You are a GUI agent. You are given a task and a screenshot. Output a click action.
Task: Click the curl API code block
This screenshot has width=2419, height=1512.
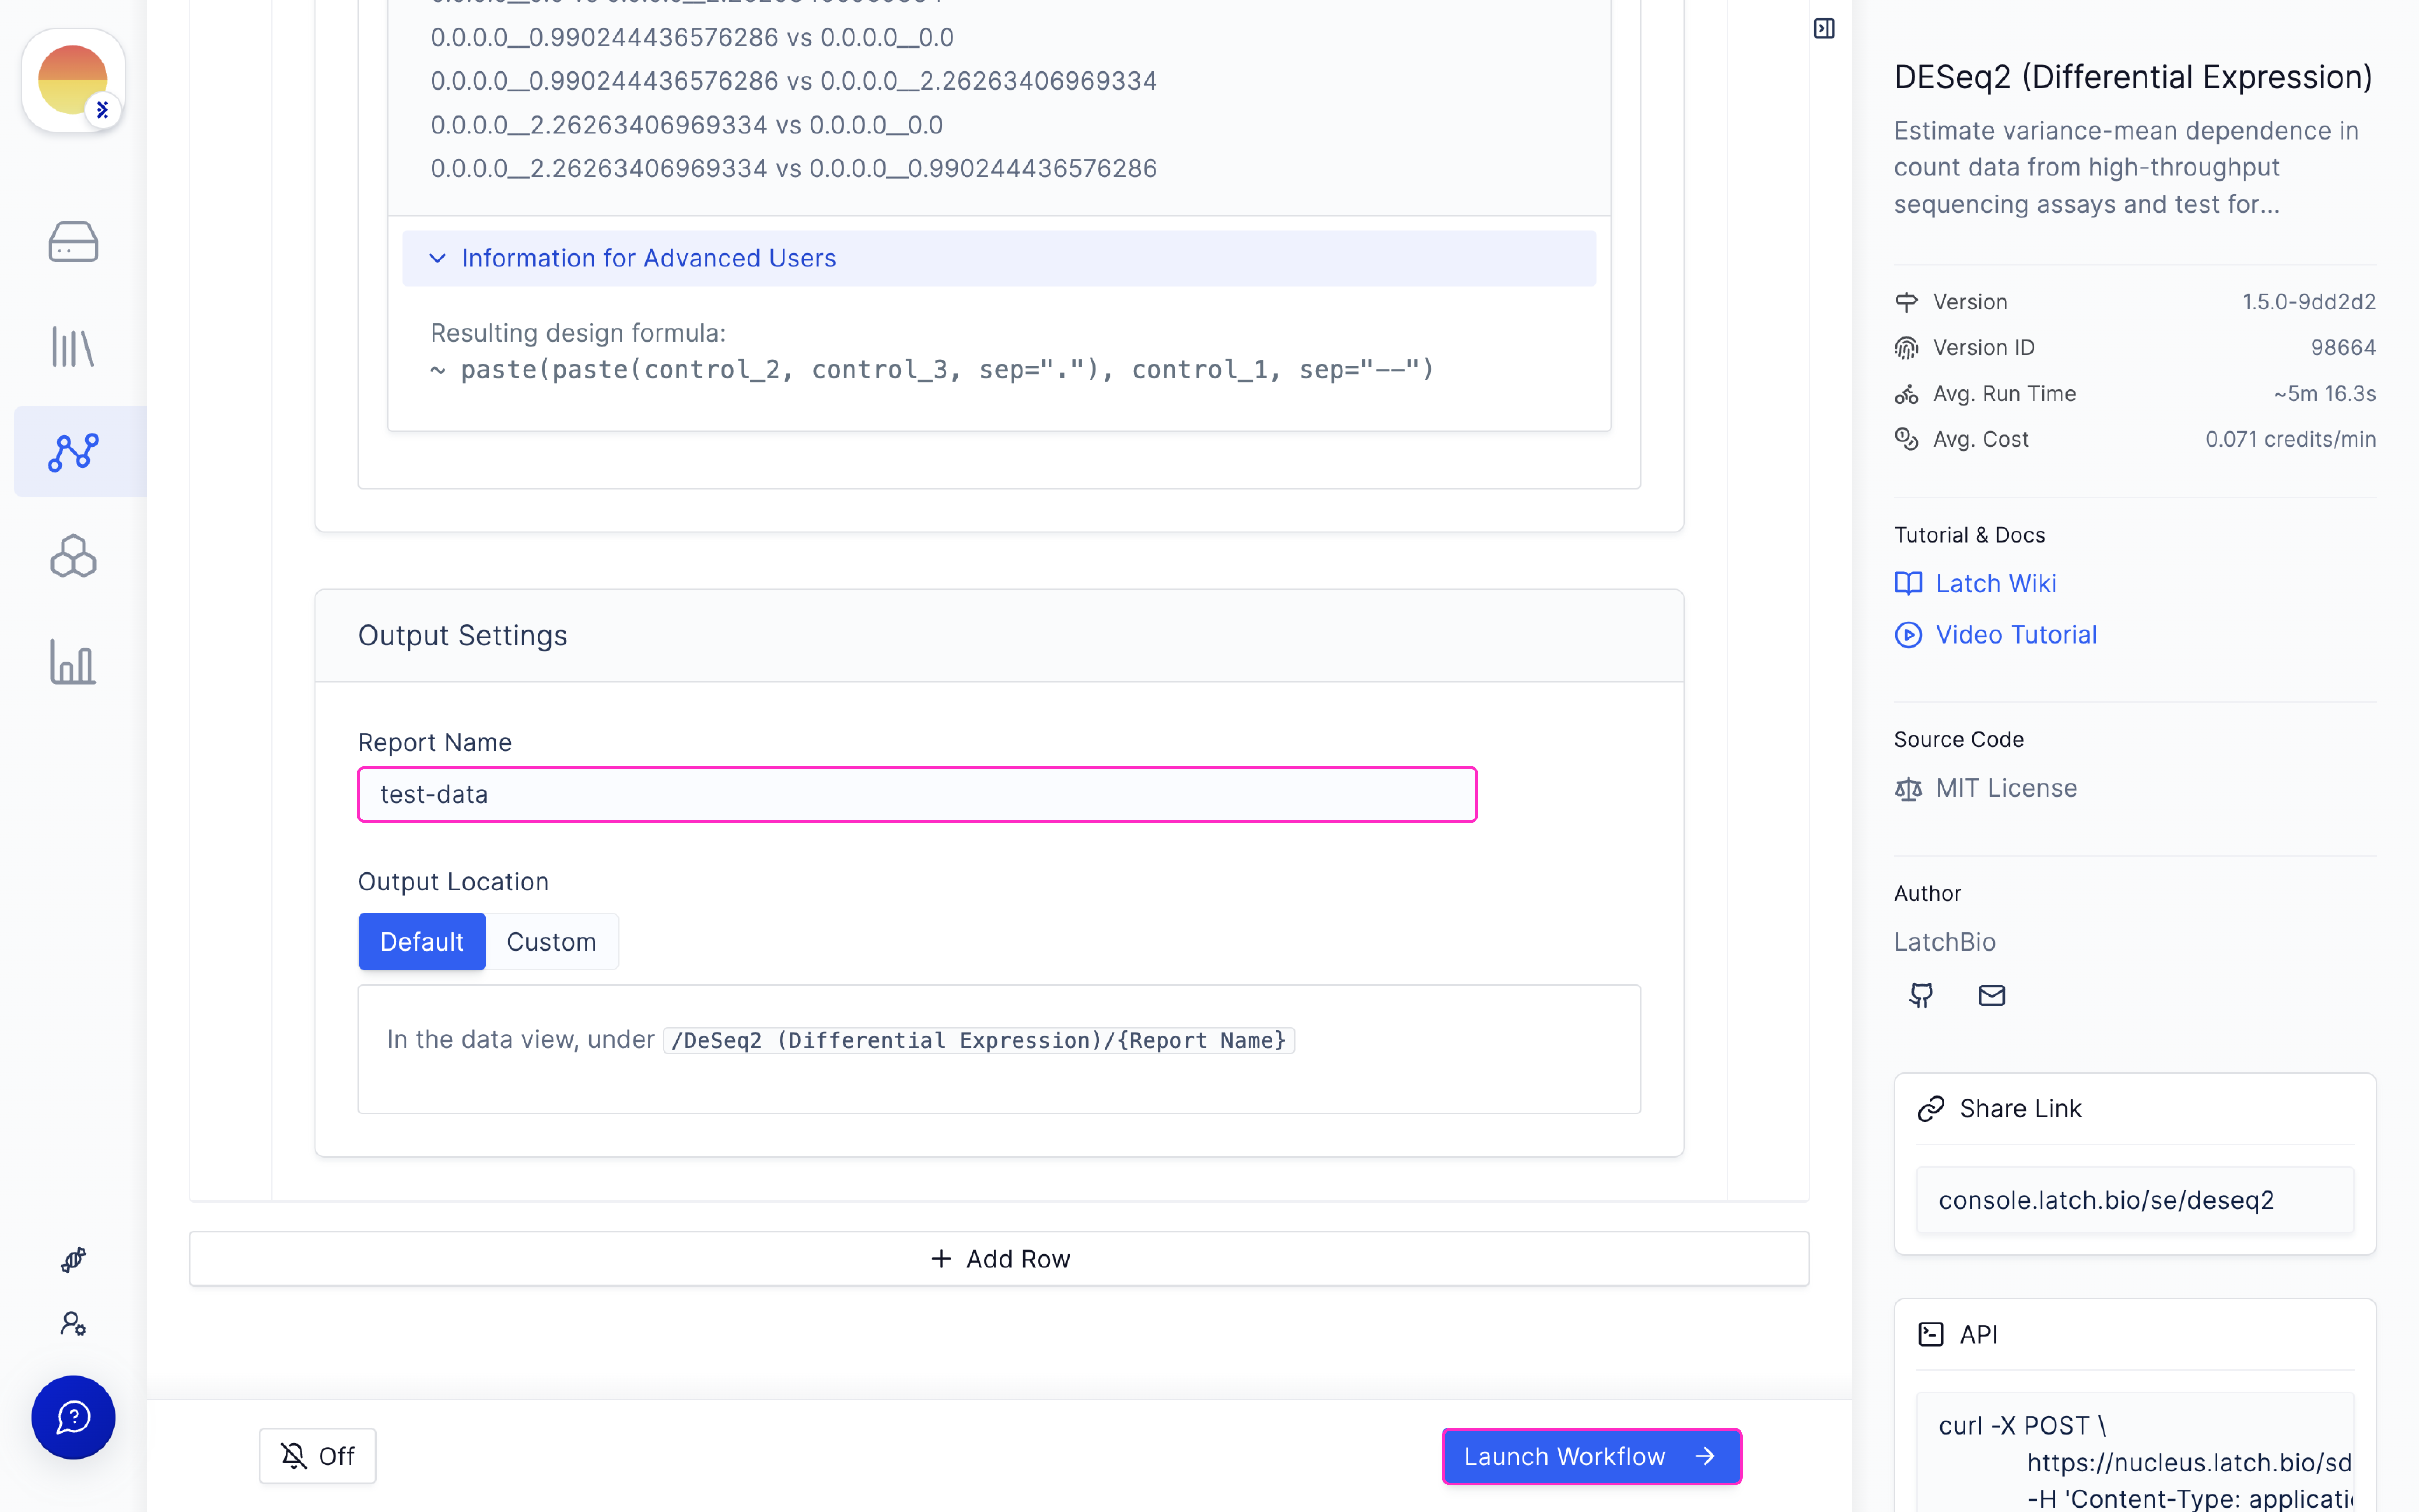tap(2135, 1452)
